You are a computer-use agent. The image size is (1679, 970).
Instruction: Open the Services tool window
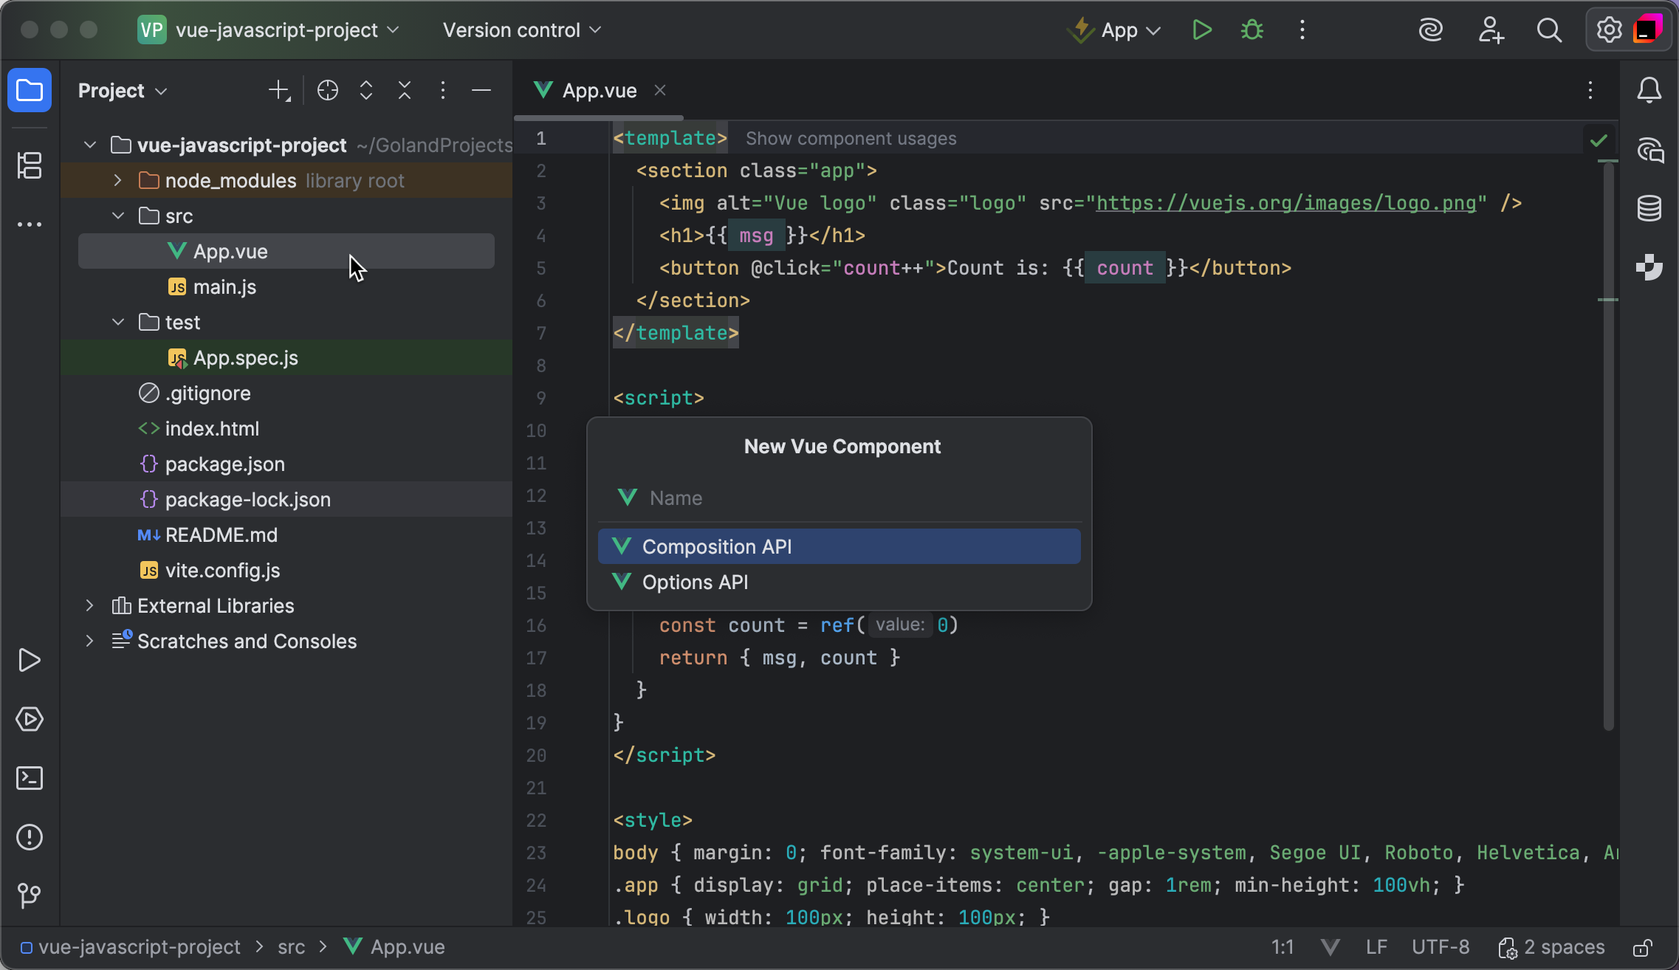(x=30, y=720)
